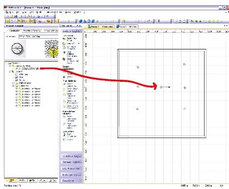
Task: Click the yellow lightbulb icon in second toolbar
Action: click(x=69, y=21)
